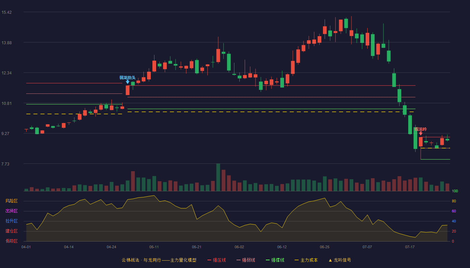Screen dimensions: 470x268
Task: Click the 06-12 date label
Action: point(282,247)
